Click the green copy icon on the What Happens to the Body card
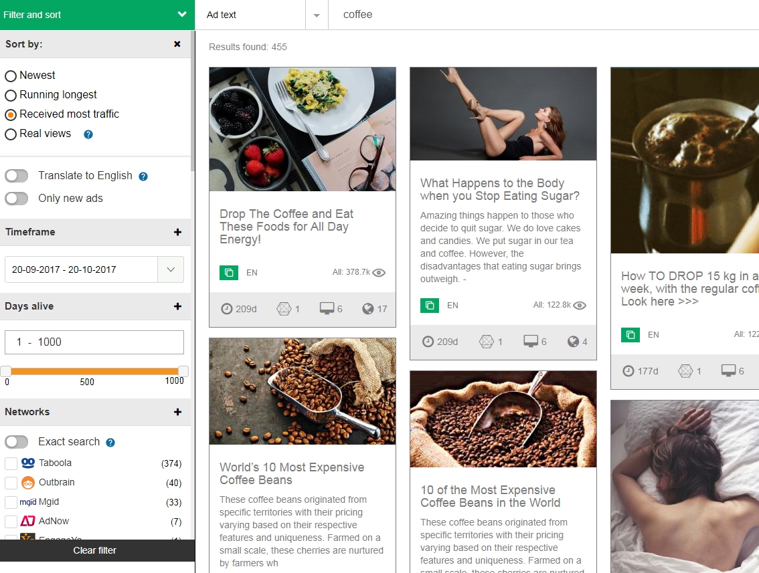Image resolution: width=759 pixels, height=573 pixels. click(x=430, y=306)
